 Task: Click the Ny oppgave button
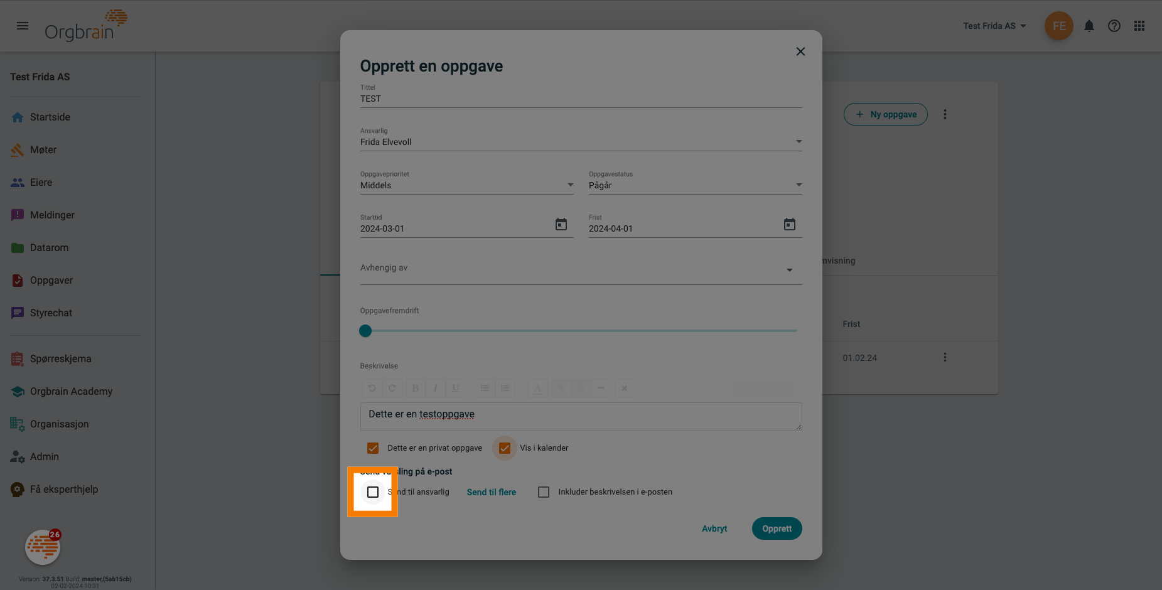pyautogui.click(x=886, y=114)
